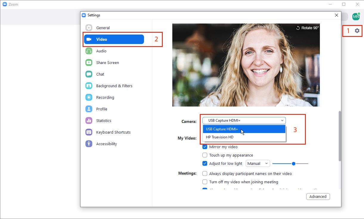The width and height of the screenshot is (364, 219).
Task: Disable Mirror my video checkbox
Action: click(205, 147)
